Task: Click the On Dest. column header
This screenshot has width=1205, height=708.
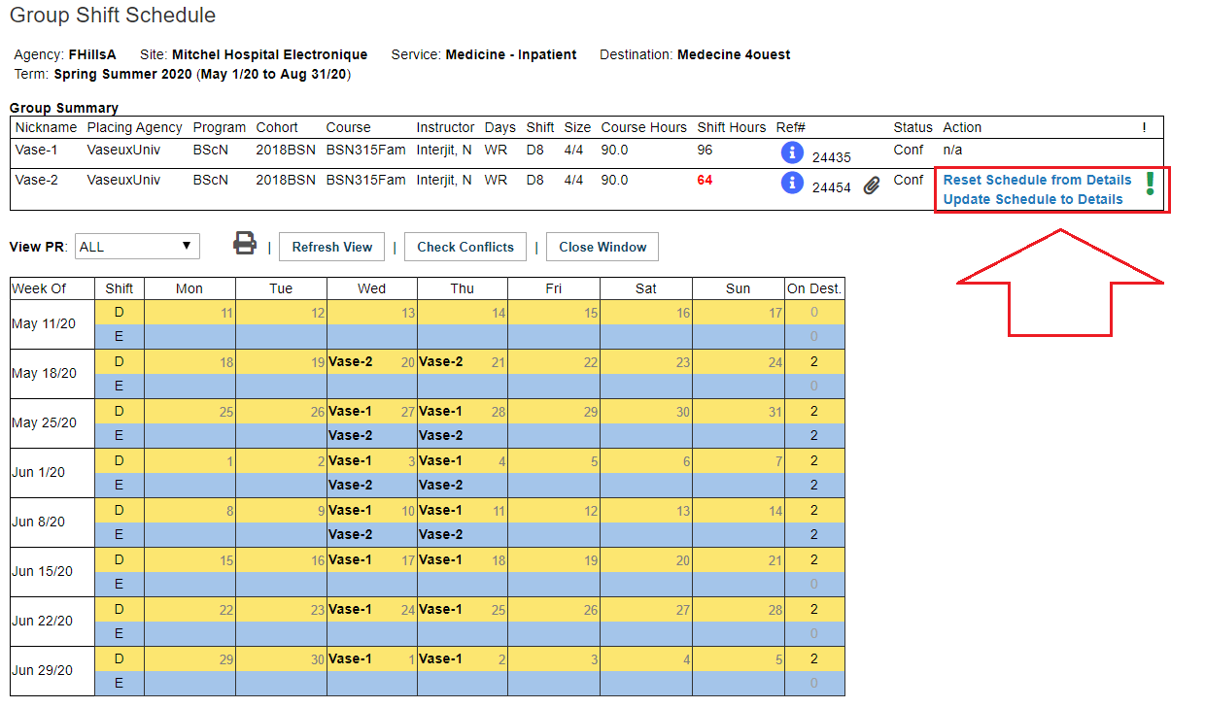Action: pos(814,288)
